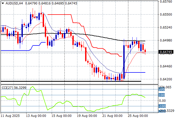Select the 0.65500 price scale label

[166, 14]
